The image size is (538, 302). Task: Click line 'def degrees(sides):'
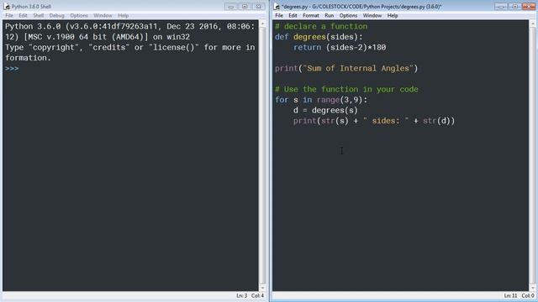tap(319, 37)
